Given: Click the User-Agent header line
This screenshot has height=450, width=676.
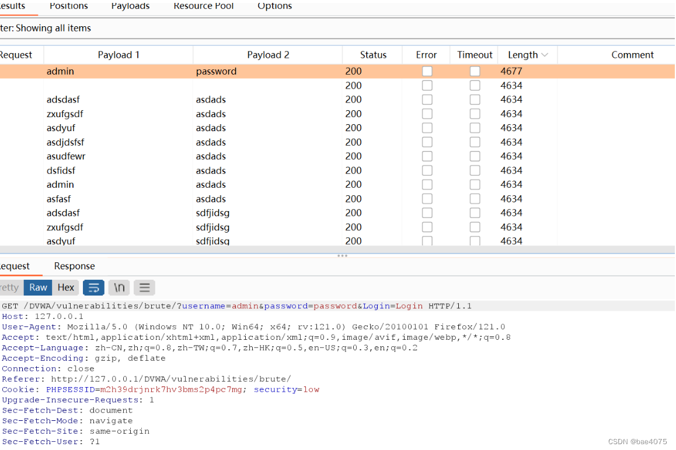Looking at the screenshot, I should pyautogui.click(x=253, y=327).
